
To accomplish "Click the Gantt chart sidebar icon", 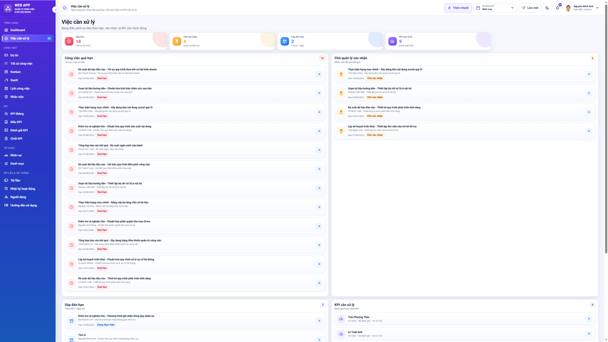I will [x=6, y=80].
